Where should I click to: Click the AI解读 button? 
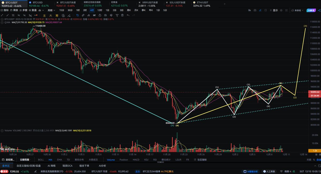(311, 10)
